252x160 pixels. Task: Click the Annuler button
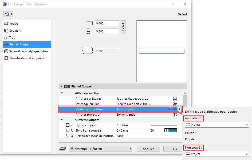148,149
